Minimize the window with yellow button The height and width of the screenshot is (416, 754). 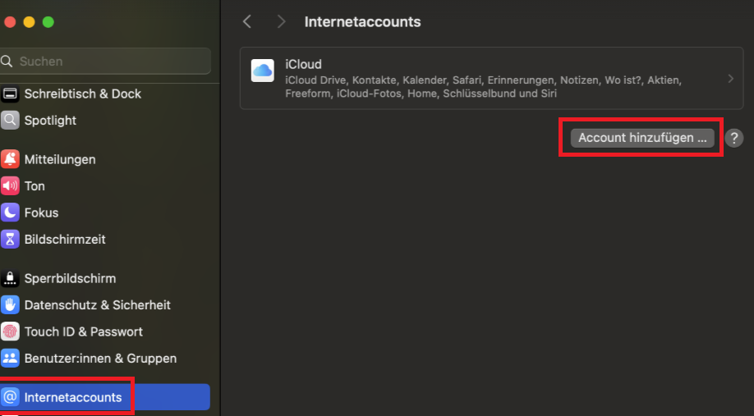[x=29, y=22]
